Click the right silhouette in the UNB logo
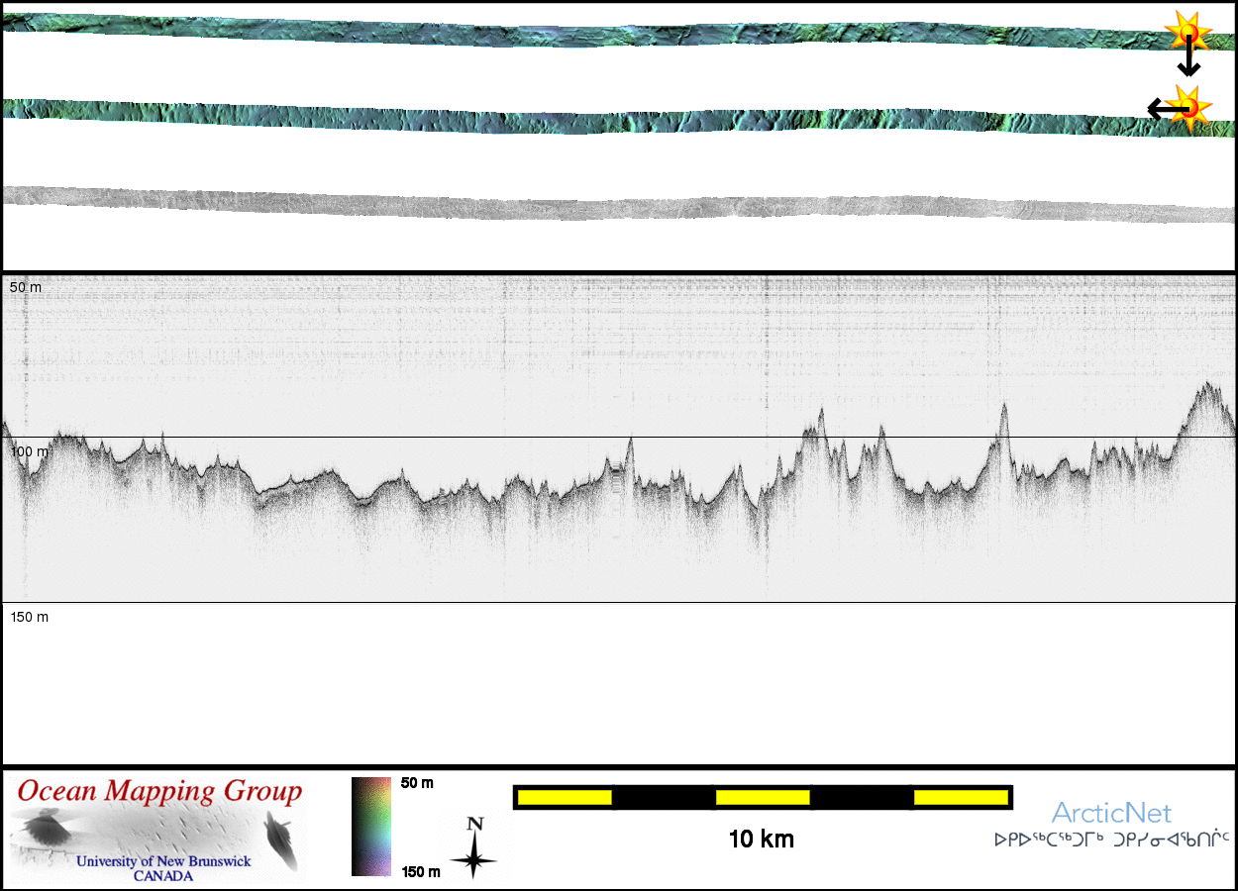This screenshot has height=891, width=1238. (280, 839)
